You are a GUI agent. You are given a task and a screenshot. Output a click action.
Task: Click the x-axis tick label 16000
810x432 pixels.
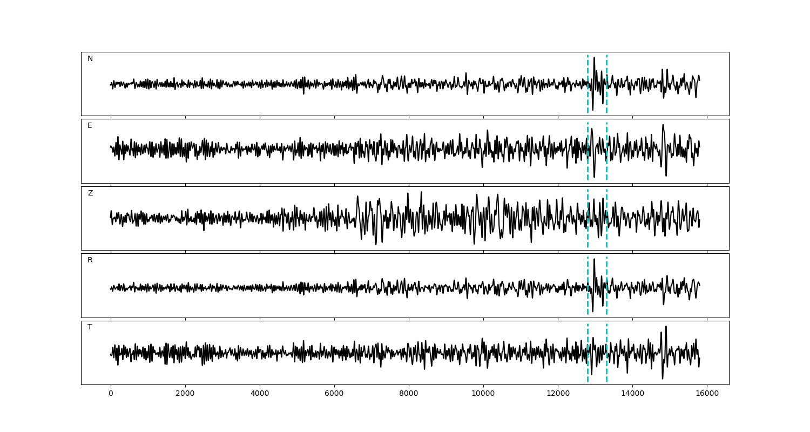pyautogui.click(x=707, y=394)
